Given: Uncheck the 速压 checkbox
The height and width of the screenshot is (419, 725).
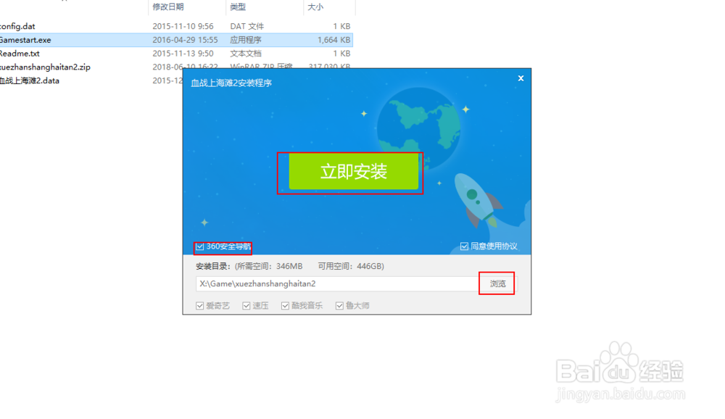Looking at the screenshot, I should (x=246, y=306).
